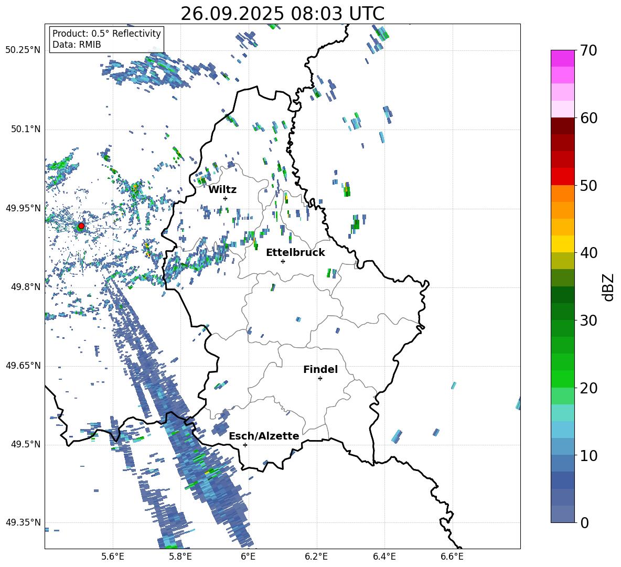621x567 pixels.
Task: Click the yellow colorbar segment above 40
Action: (x=562, y=244)
